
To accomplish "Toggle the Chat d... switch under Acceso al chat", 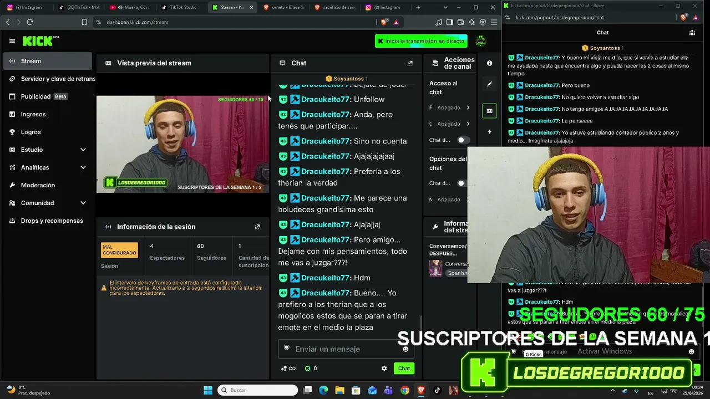I will tap(463, 140).
